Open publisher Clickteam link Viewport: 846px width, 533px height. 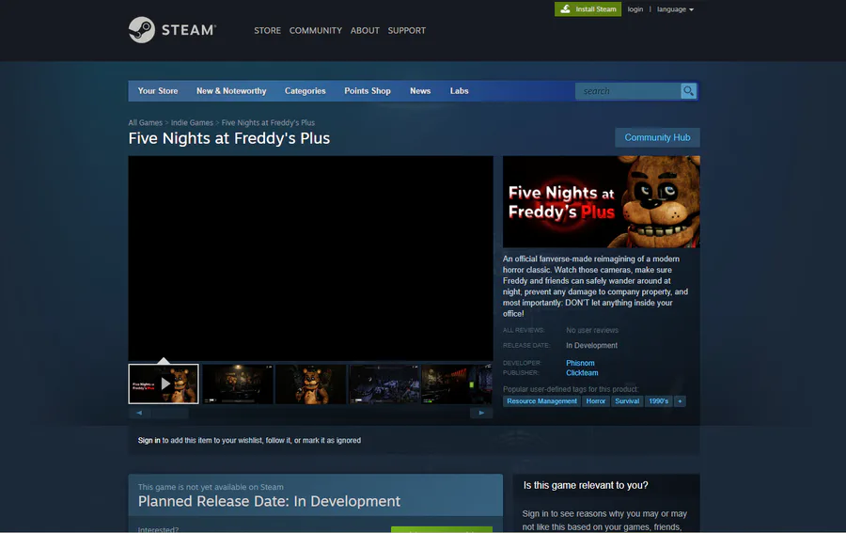[582, 373]
